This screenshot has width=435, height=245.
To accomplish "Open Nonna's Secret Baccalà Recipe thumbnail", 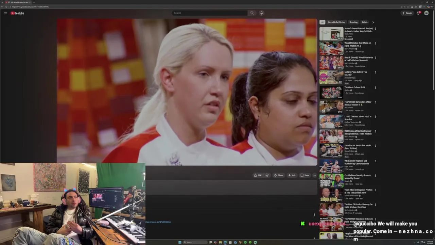I will 331,34.
